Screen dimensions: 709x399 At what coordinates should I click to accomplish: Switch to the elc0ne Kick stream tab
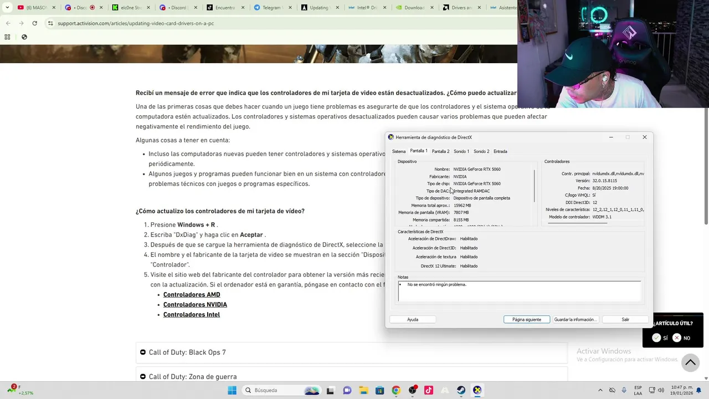[x=131, y=8]
